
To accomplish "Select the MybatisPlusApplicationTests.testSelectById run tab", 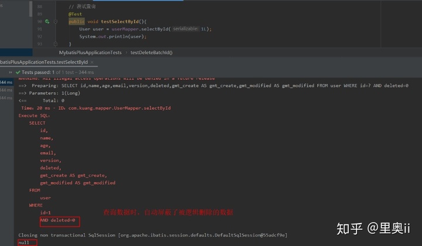I will tap(44, 62).
